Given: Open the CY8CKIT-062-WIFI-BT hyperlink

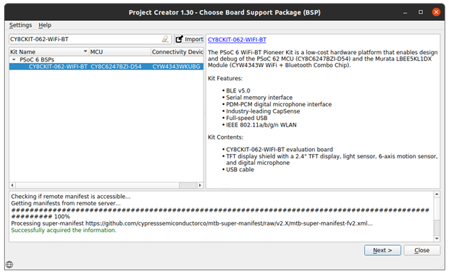Looking at the screenshot, I should (237, 40).
